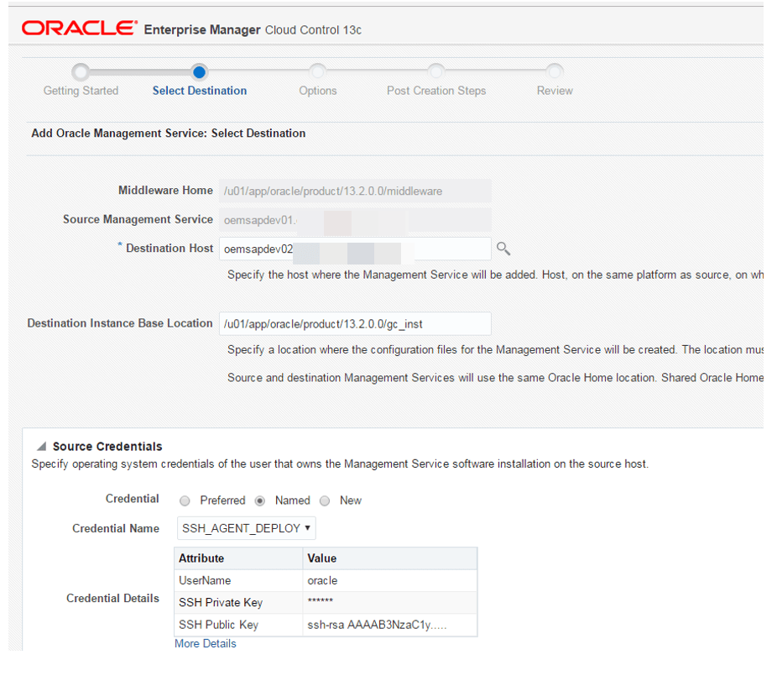The image size is (777, 681).
Task: Click the Select Destination step circle
Action: (x=199, y=72)
